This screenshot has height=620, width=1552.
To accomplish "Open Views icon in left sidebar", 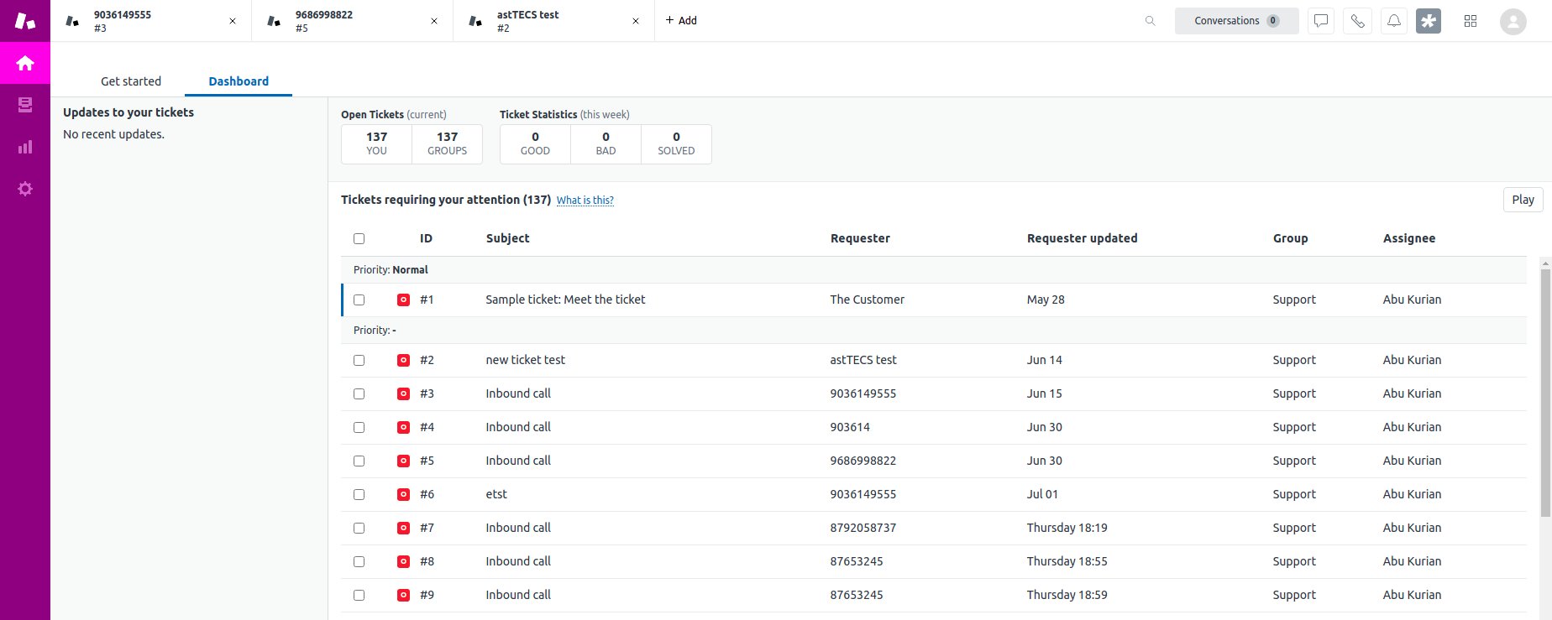I will (25, 105).
